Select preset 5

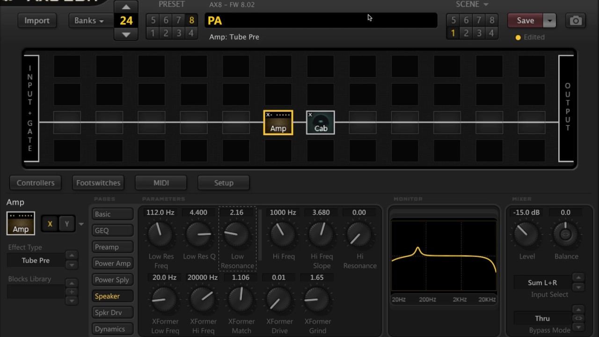tap(153, 20)
